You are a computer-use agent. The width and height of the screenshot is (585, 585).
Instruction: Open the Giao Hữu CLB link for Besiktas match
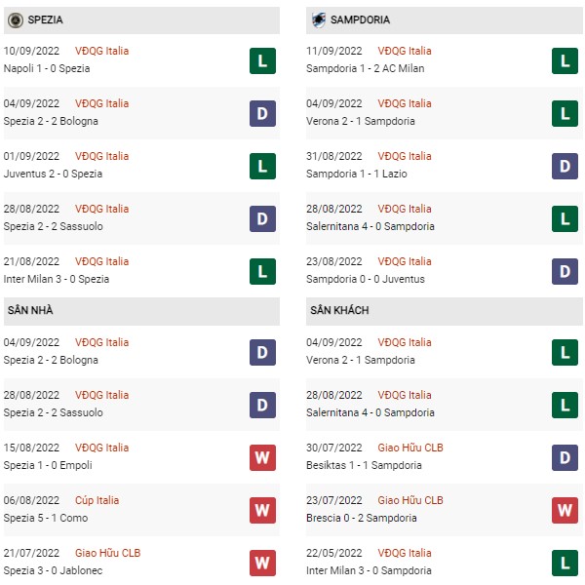[410, 448]
